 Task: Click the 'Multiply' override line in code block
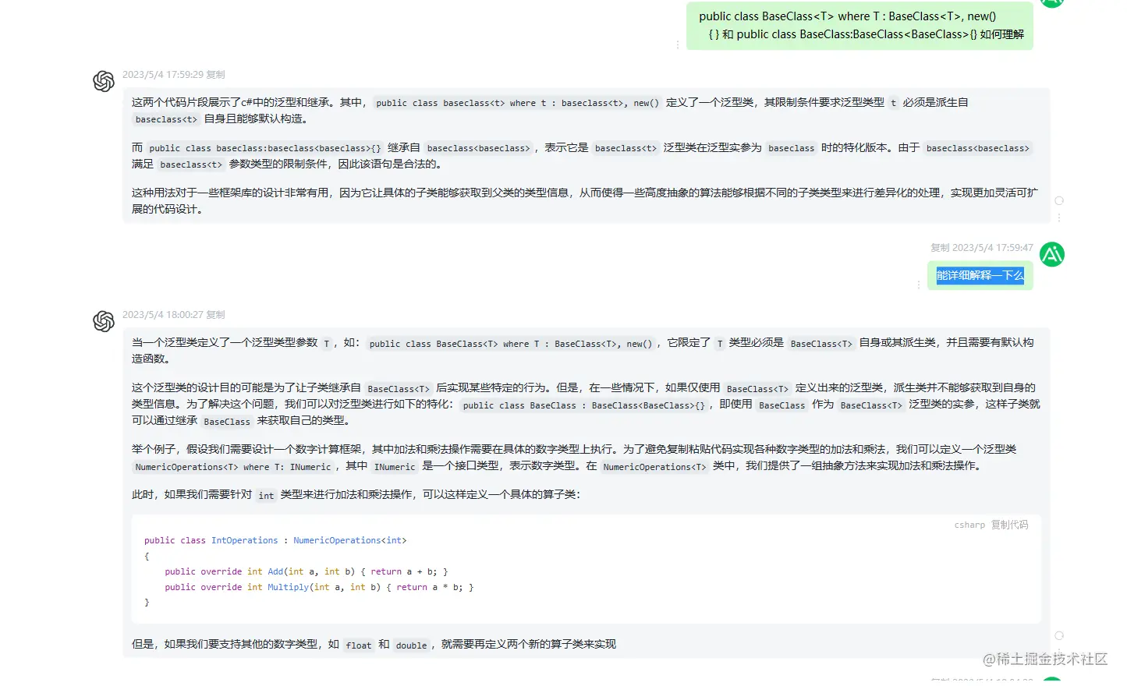[x=319, y=587]
